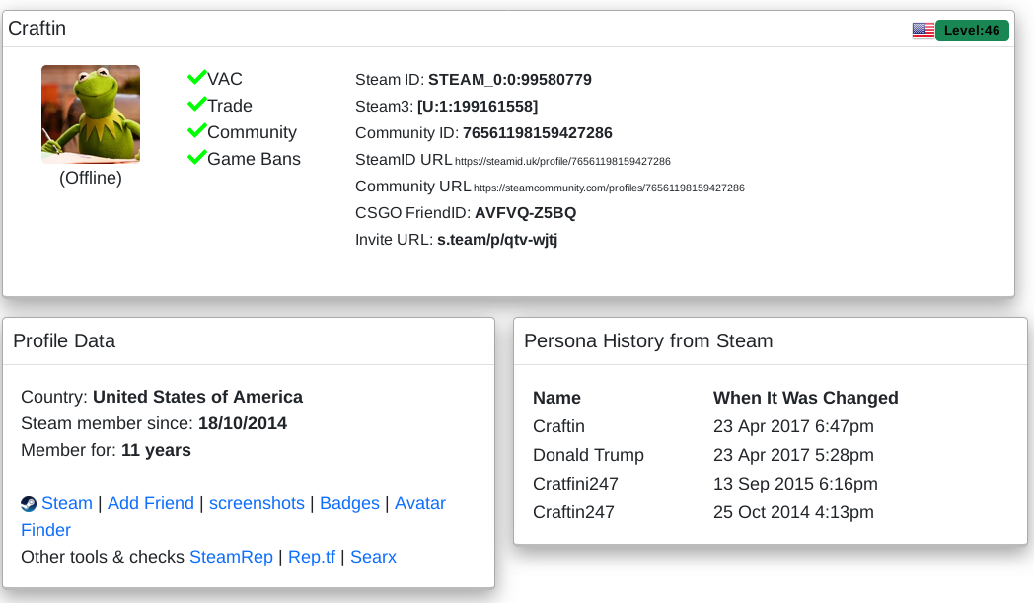Click the VAC status label
Image resolution: width=1034 pixels, height=603 pixels.
[x=225, y=79]
